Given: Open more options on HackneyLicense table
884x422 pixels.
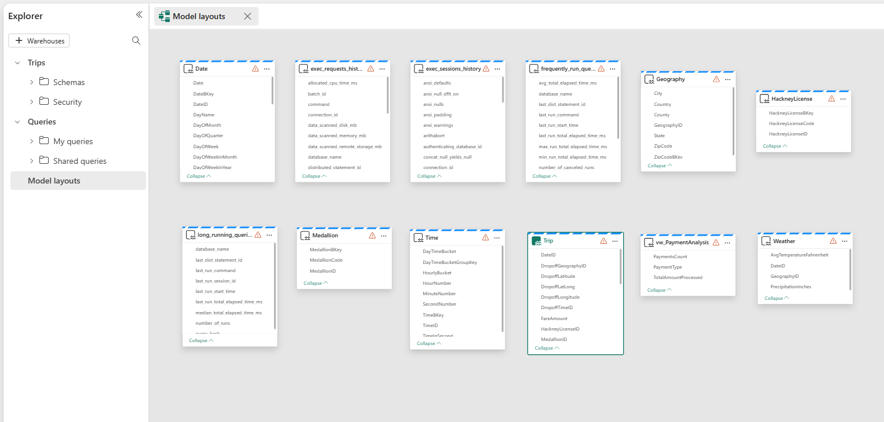Looking at the screenshot, I should 843,99.
